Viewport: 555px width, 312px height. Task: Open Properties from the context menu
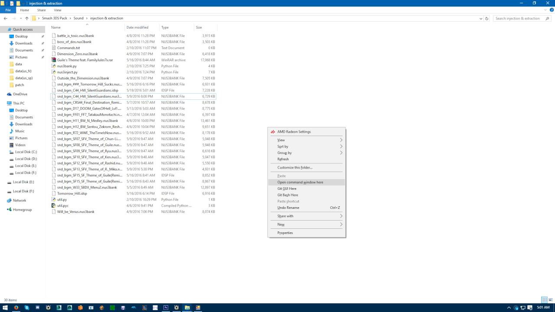(307, 233)
